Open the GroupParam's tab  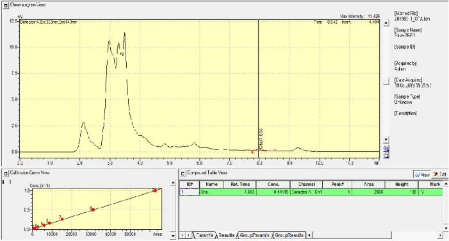254,235
